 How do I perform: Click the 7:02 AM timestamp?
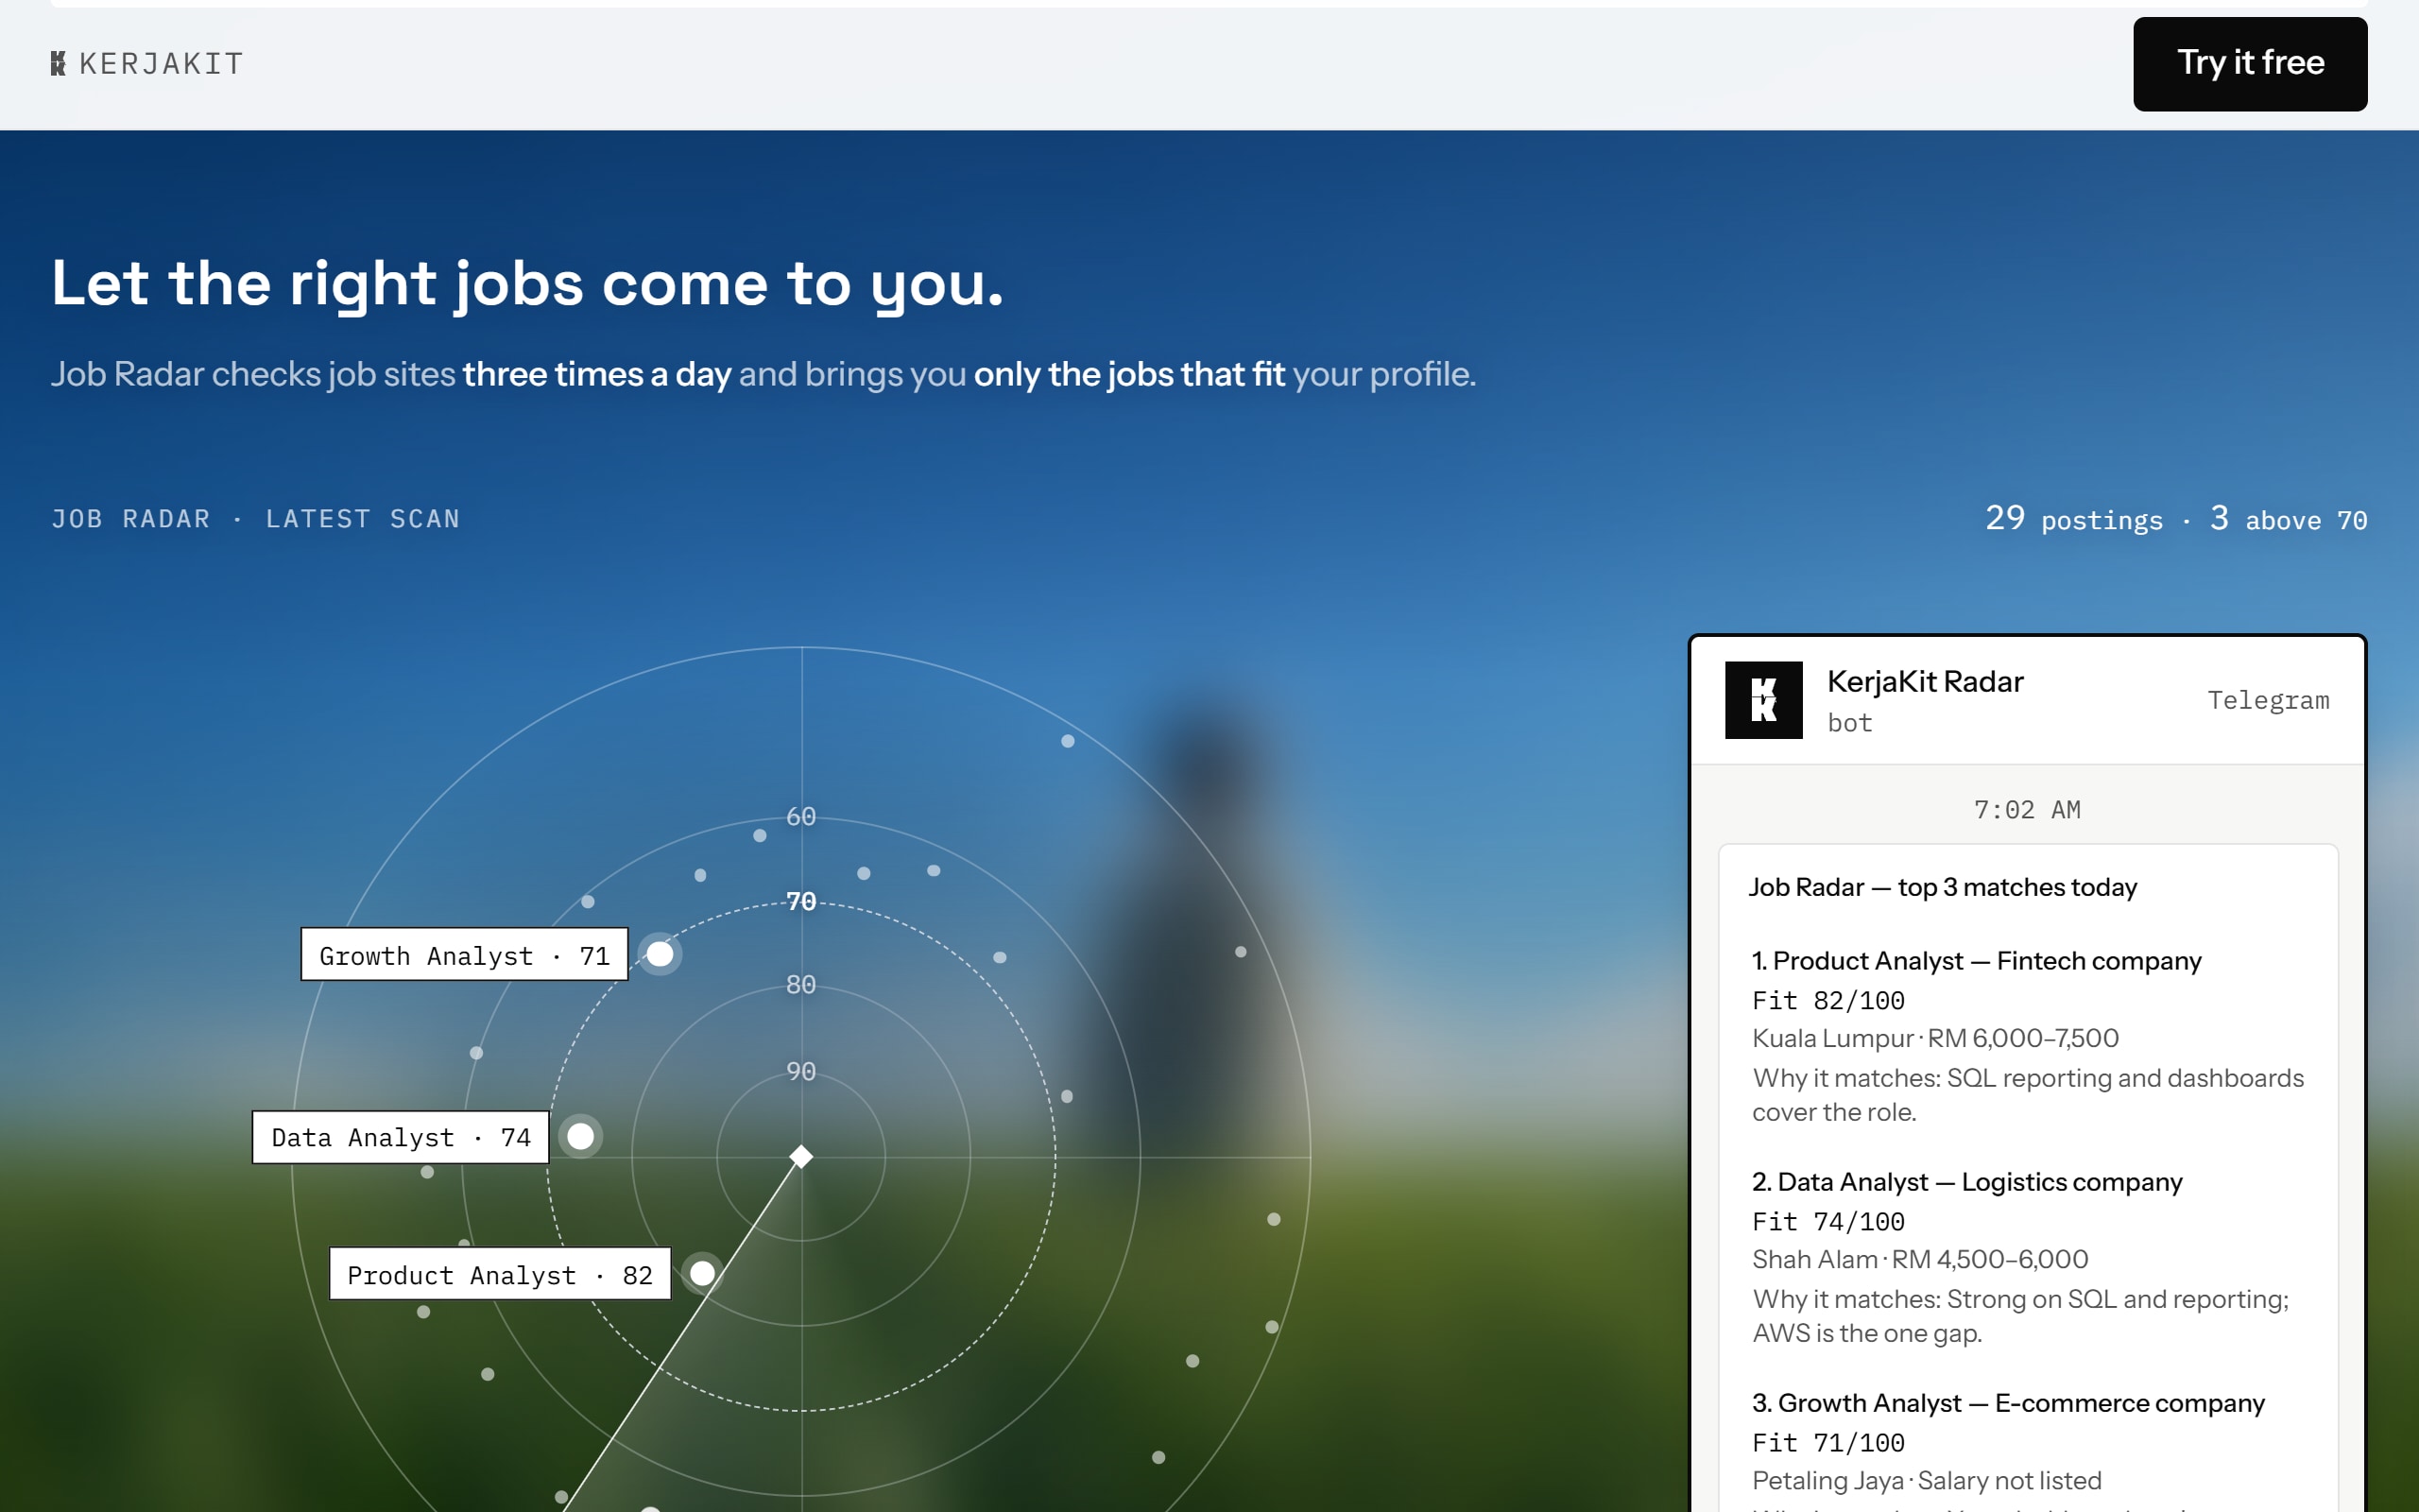coord(2027,809)
